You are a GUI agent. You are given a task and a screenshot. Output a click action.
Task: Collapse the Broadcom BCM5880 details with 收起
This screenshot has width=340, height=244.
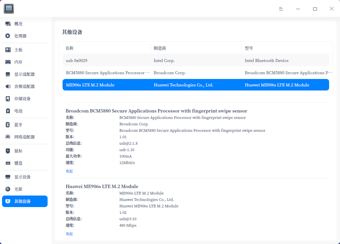69,171
